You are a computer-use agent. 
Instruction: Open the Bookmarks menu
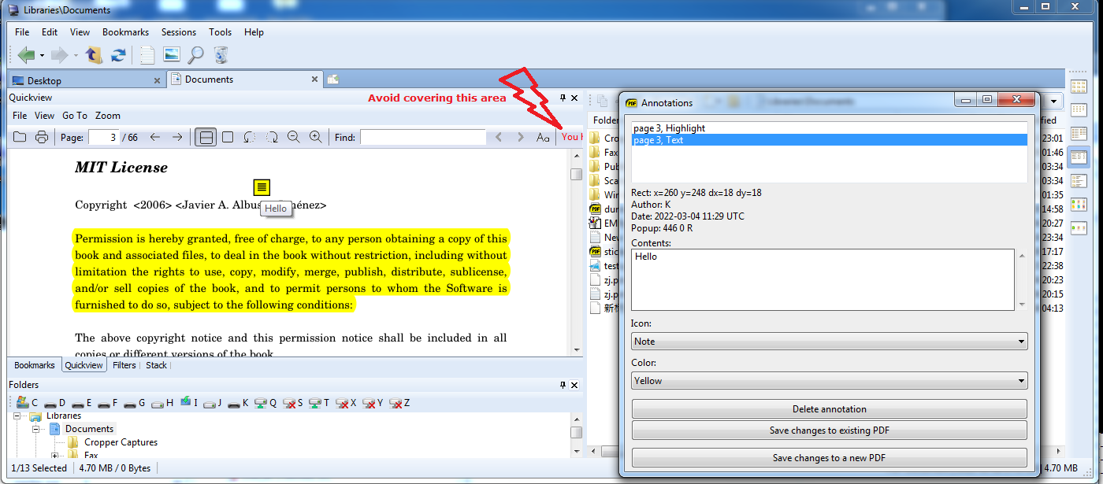click(x=125, y=32)
